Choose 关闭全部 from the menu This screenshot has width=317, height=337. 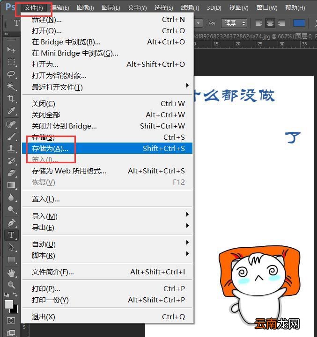pyautogui.click(x=107, y=115)
